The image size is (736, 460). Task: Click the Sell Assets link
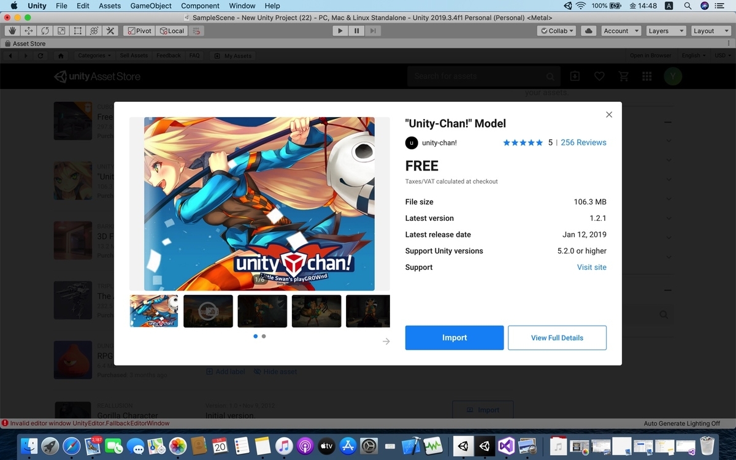pos(134,56)
